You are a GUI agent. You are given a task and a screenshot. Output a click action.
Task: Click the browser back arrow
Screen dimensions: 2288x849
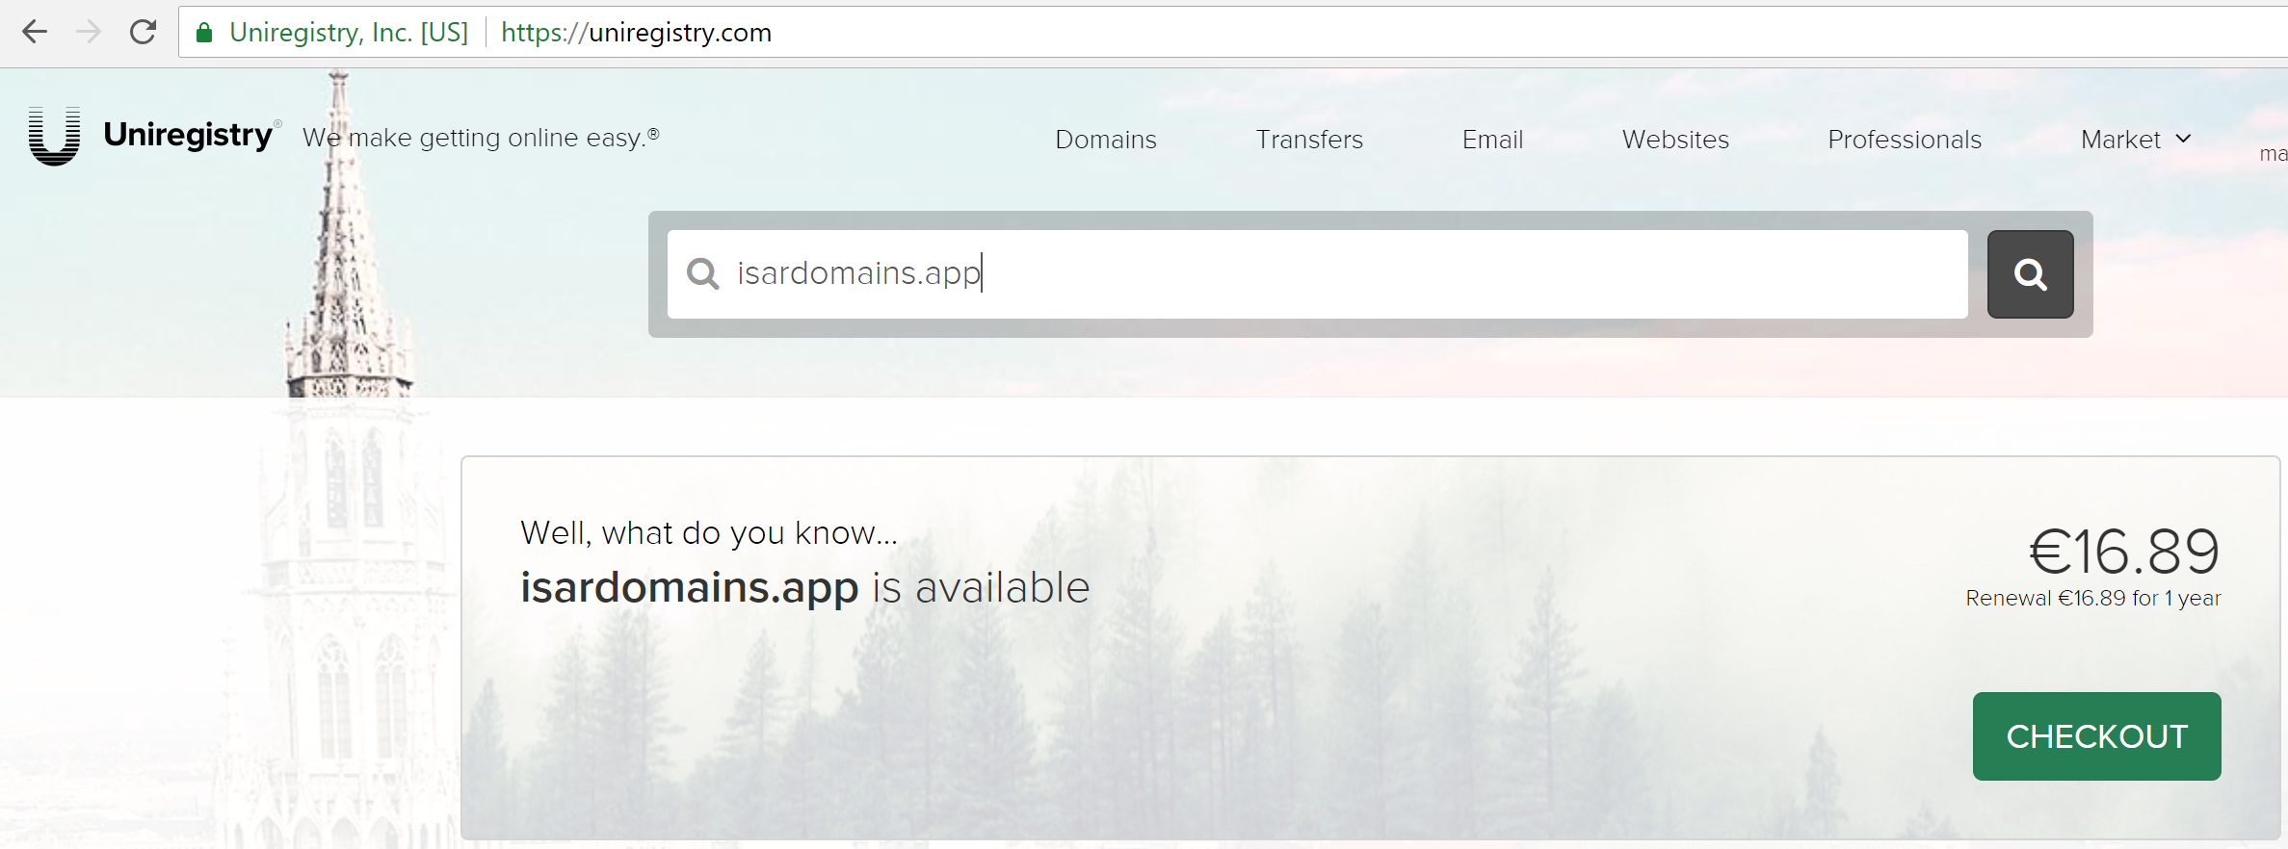35,32
